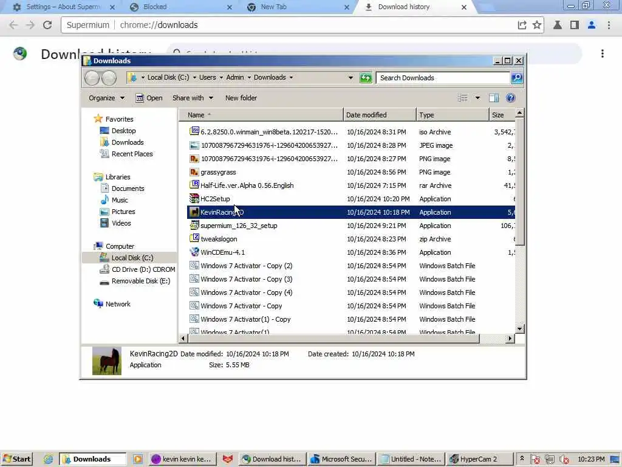
Task: Select the WinCDEmu-4.1 installer icon
Action: [194, 252]
